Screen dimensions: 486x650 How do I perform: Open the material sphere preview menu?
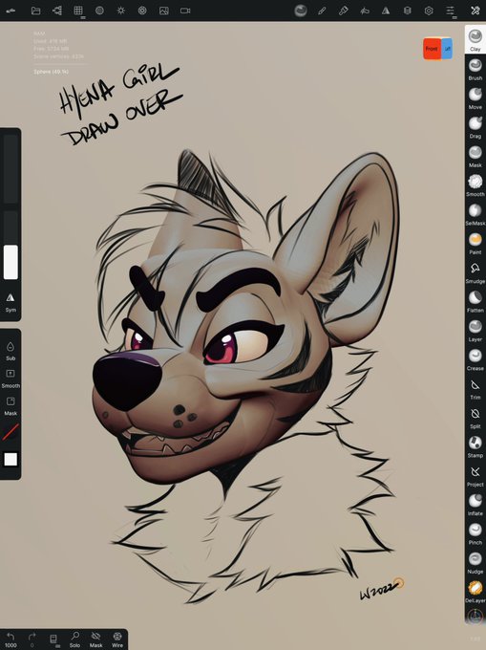coord(301,11)
